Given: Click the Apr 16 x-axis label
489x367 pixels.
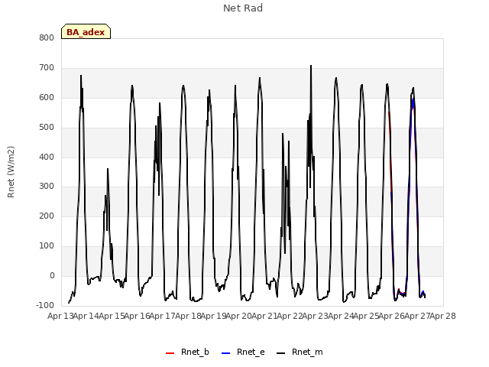Looking at the screenshot, I should pos(138,316).
